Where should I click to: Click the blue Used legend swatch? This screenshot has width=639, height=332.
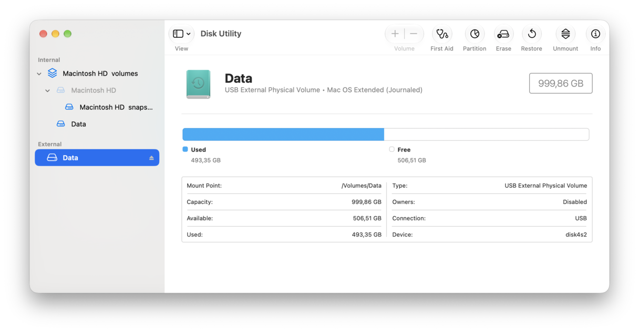point(185,149)
